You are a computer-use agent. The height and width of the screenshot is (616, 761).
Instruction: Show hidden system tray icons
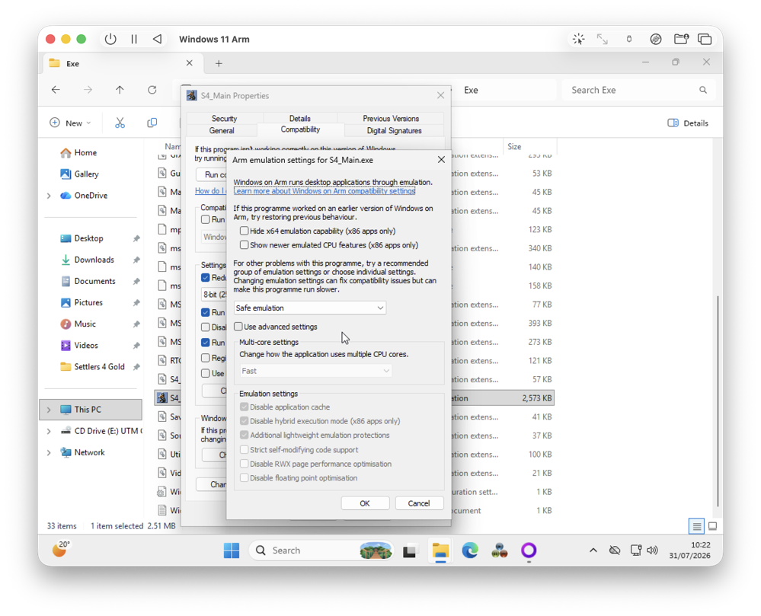click(593, 550)
